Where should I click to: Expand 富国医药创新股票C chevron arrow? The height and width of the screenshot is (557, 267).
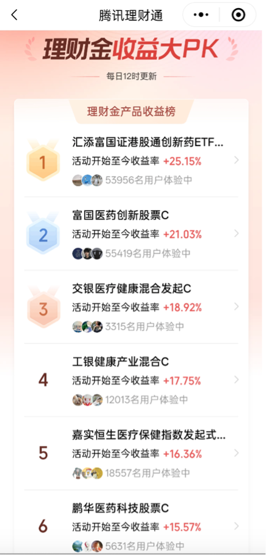(x=237, y=234)
